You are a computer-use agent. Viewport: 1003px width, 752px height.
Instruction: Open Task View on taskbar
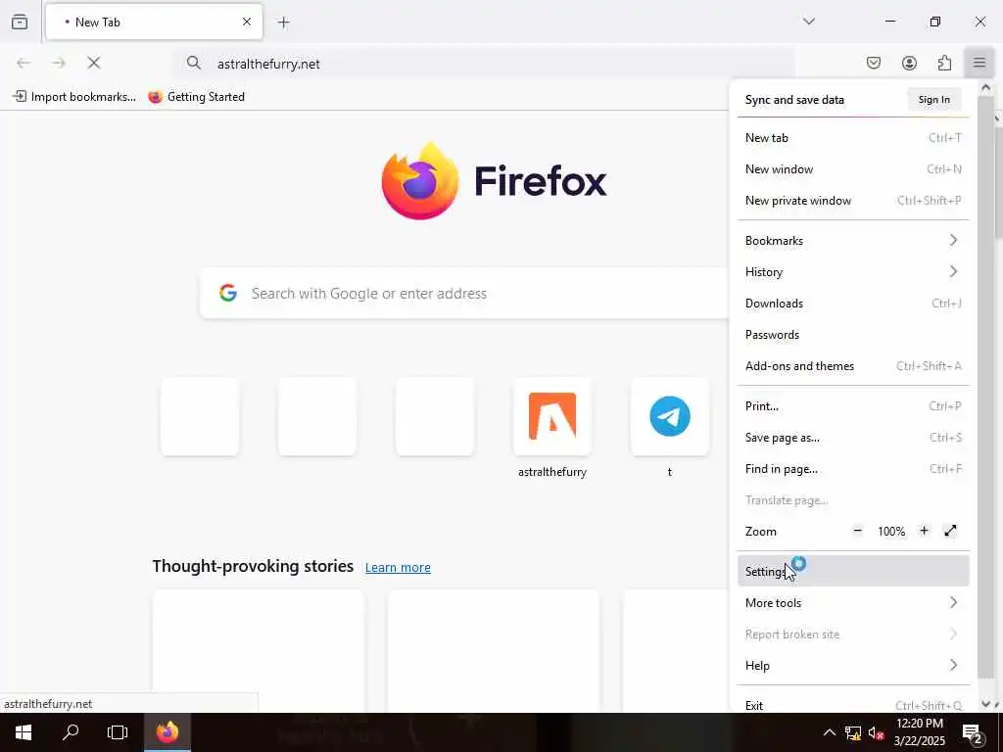tap(118, 732)
